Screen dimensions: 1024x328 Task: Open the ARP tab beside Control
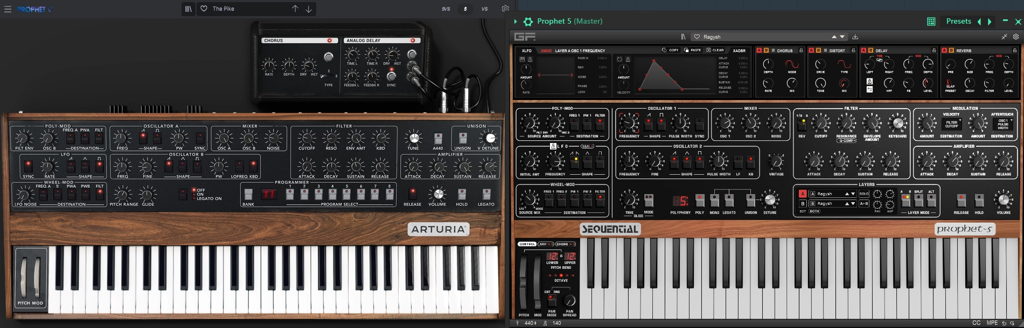point(546,244)
